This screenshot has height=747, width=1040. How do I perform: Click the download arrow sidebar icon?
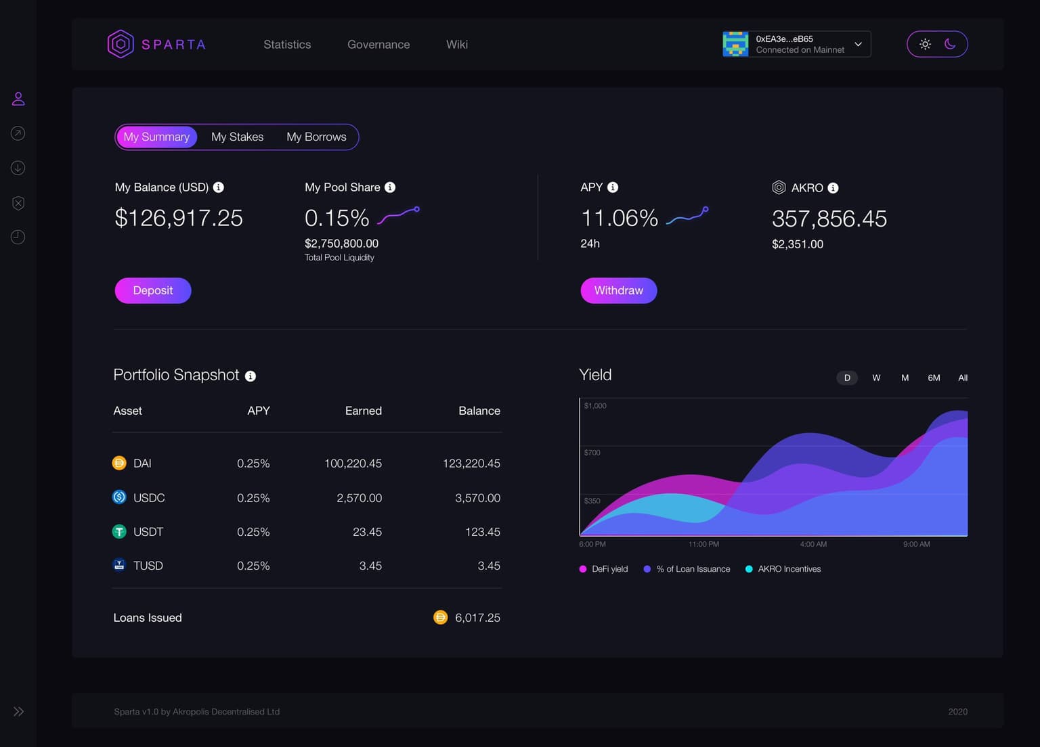pyautogui.click(x=18, y=168)
